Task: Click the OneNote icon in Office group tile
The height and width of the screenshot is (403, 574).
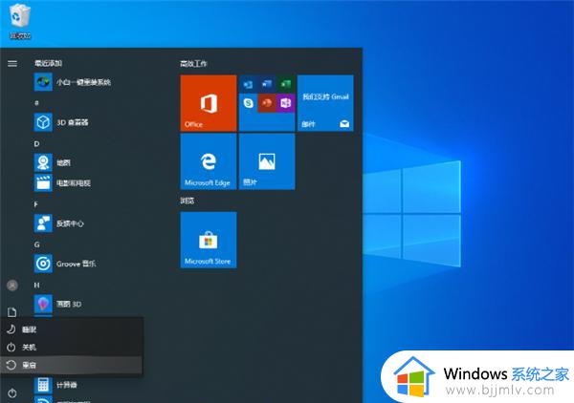Action: click(x=285, y=103)
